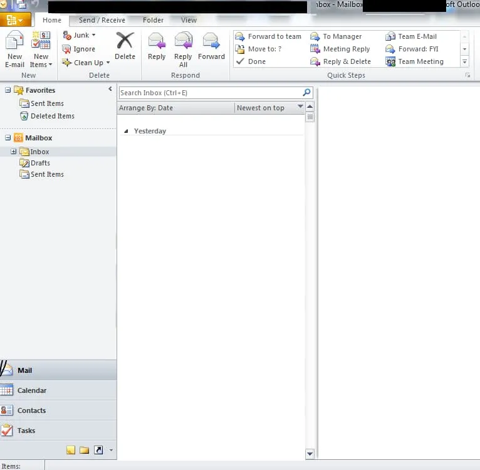Click the Reply icon in ribbon
The image size is (480, 470).
coord(157,41)
